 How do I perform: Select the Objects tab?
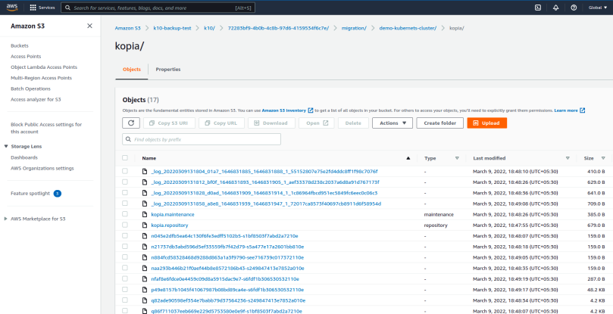[x=132, y=70]
